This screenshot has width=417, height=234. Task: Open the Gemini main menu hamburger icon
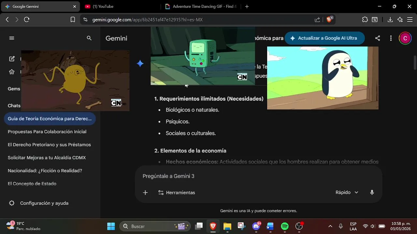click(12, 38)
